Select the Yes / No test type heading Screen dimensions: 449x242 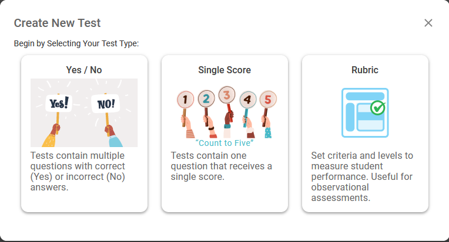pyautogui.click(x=84, y=70)
